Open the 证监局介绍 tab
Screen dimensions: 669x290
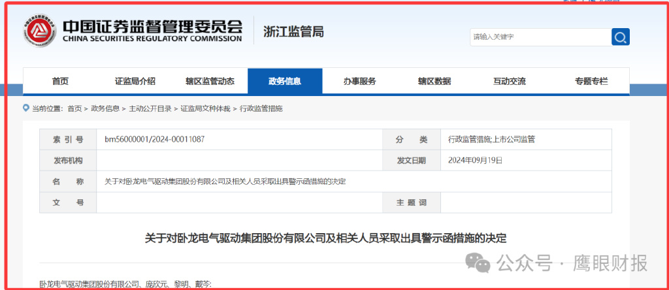(135, 82)
